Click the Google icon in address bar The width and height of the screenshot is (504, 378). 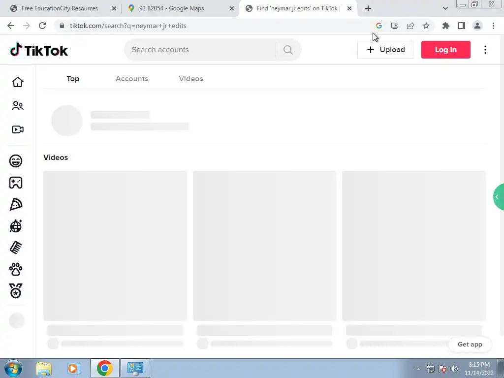379,26
